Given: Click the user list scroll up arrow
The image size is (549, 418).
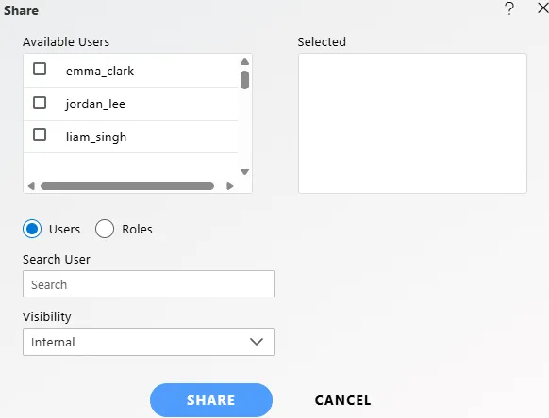Looking at the screenshot, I should pos(244,62).
